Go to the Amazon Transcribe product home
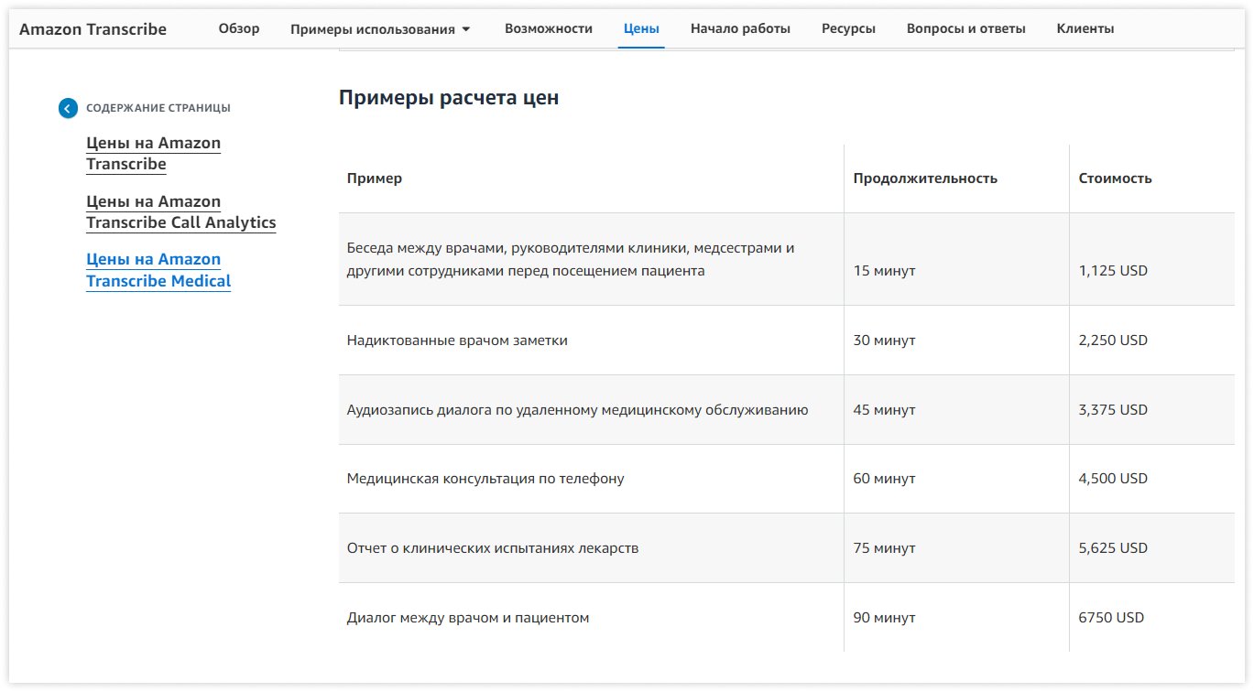This screenshot has width=1254, height=692. (x=93, y=29)
